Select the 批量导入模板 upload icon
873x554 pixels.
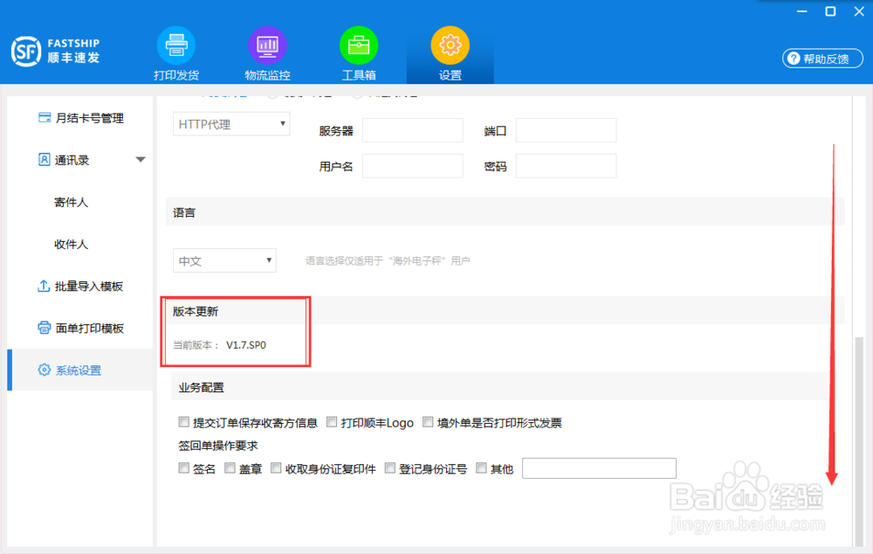[x=45, y=286]
